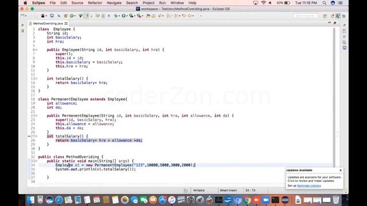Open the Run menu
367x206 pixels.
(162, 3)
